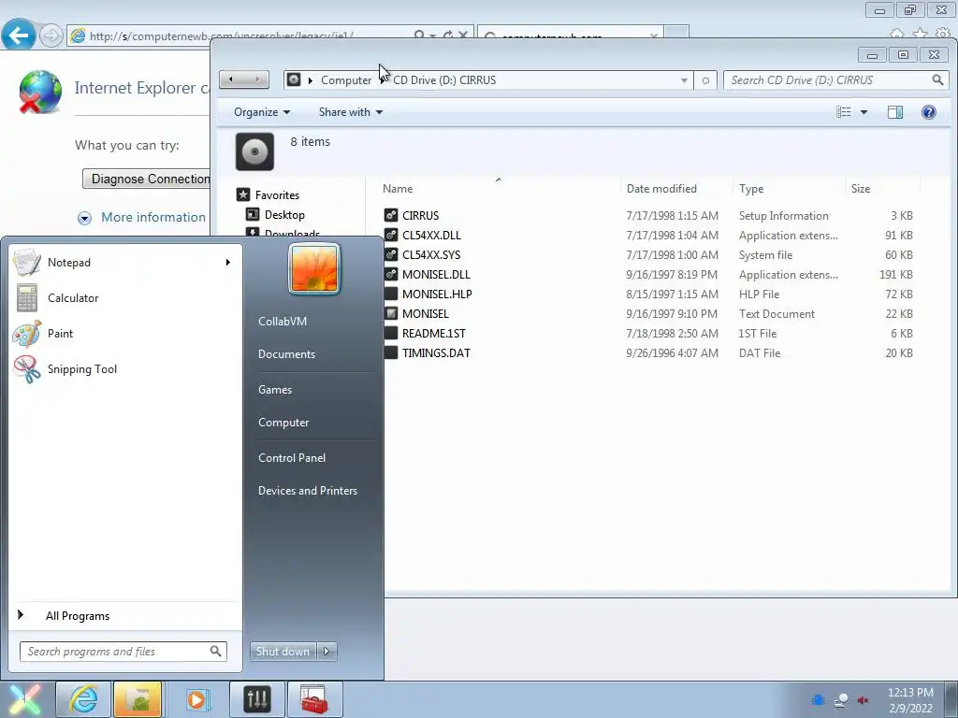Image resolution: width=958 pixels, height=718 pixels.
Task: Open the view options dropdown arrow
Action: coord(864,112)
